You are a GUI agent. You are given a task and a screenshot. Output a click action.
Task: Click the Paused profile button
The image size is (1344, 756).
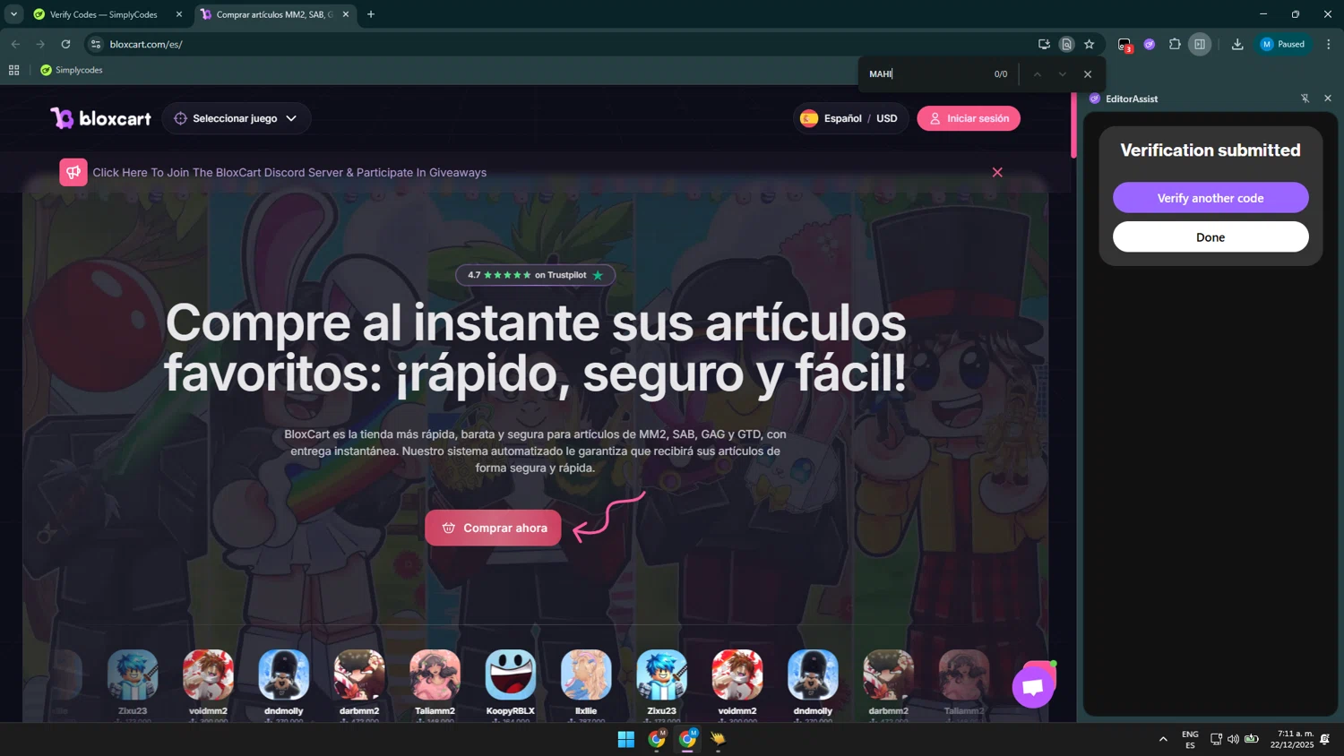1283,44
